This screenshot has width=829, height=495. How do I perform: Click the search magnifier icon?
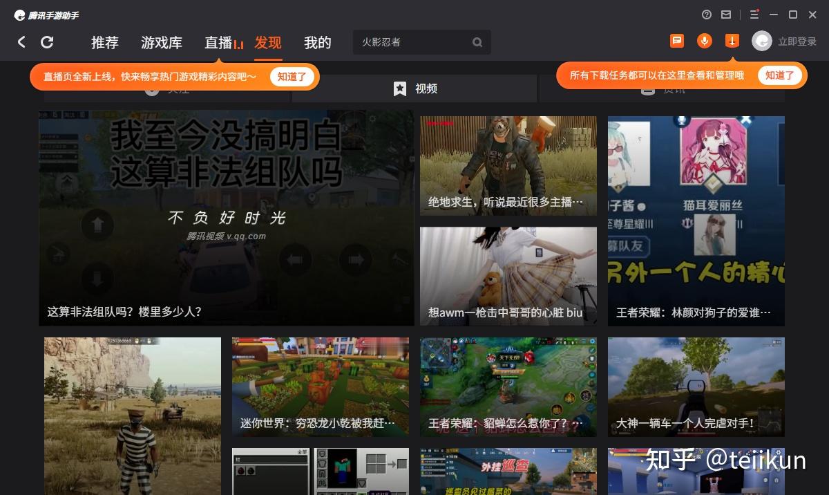(477, 42)
